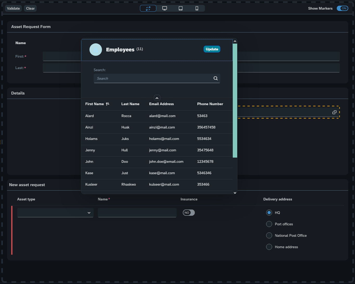Viewport: 355px width, 284px height.
Task: Click the Clear button in the toolbar
Action: pyautogui.click(x=30, y=8)
